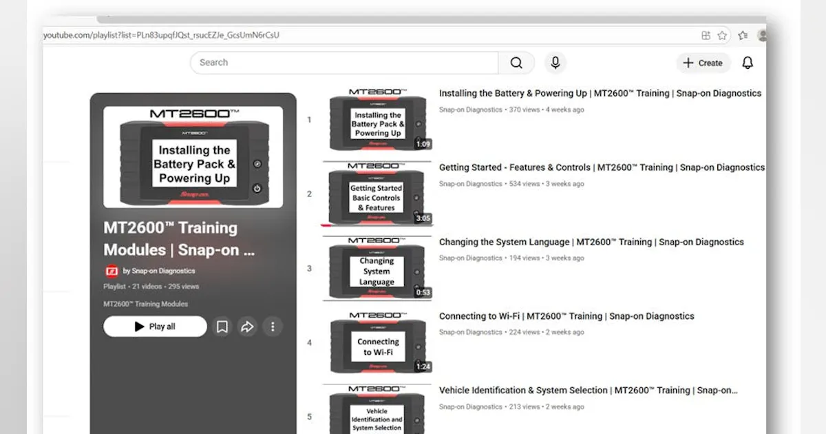
Task: Open the Changing System Language video thumbnail
Action: coord(377,268)
